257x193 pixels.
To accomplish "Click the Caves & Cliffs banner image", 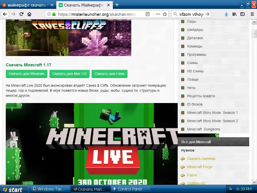I will [x=69, y=38].
